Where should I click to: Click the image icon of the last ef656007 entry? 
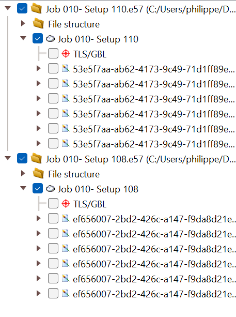[x=66, y=293]
